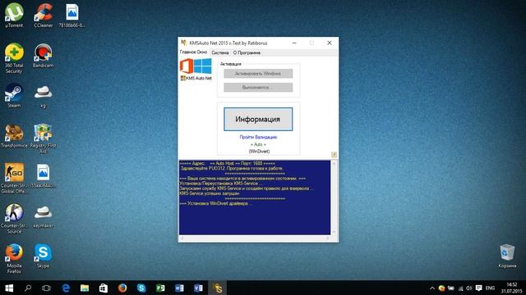Switch to Система tab
The width and height of the screenshot is (526, 295).
[220, 52]
